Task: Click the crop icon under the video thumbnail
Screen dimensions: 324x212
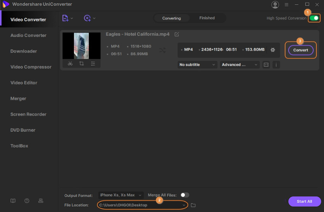Action: [x=82, y=64]
